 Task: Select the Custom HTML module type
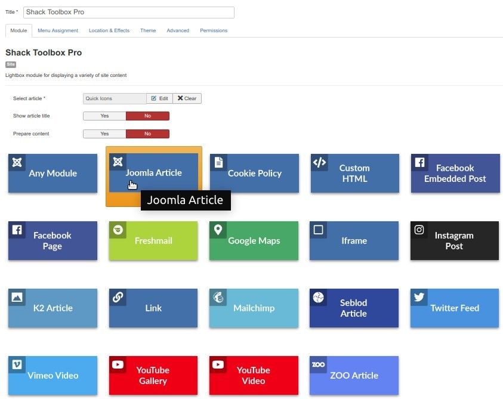pyautogui.click(x=354, y=173)
